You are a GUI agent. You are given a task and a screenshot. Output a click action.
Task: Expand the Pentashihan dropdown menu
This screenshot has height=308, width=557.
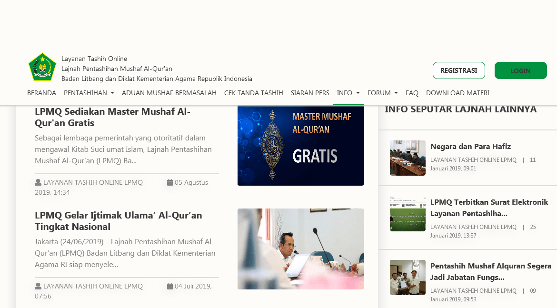[89, 93]
